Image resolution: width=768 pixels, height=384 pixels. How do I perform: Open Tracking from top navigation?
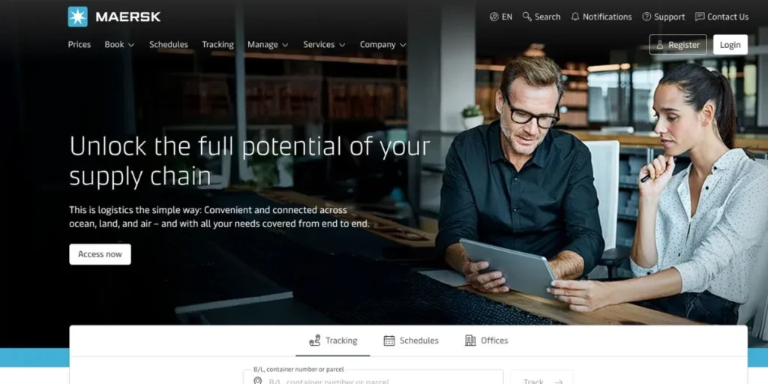tap(218, 44)
